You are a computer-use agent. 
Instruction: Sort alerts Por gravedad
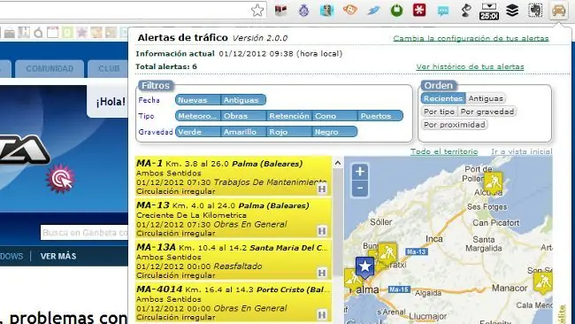pyautogui.click(x=487, y=112)
